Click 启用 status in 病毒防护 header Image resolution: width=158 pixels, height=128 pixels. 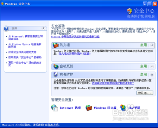[x=144, y=74]
